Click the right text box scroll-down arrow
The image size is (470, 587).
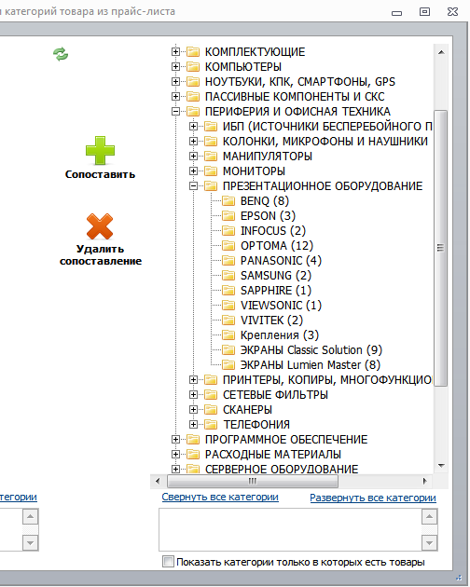(430, 542)
